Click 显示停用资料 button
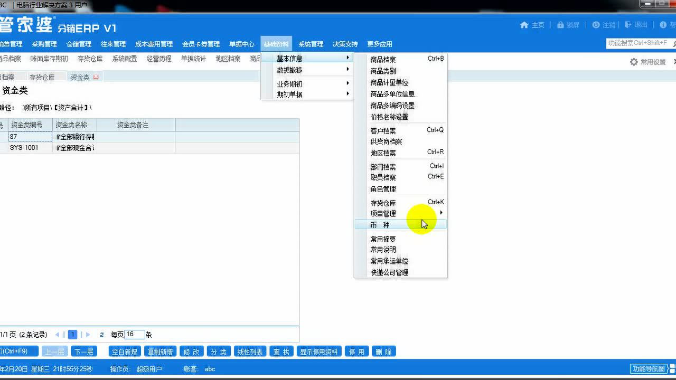676x380 pixels. 319,351
